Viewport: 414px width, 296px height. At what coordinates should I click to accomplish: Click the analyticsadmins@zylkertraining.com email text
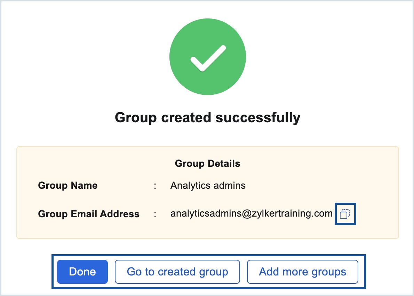(251, 214)
